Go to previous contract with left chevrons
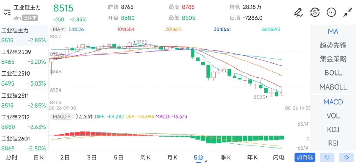Image resolution: width=356 pixels, height=168 pixels. 327,157
